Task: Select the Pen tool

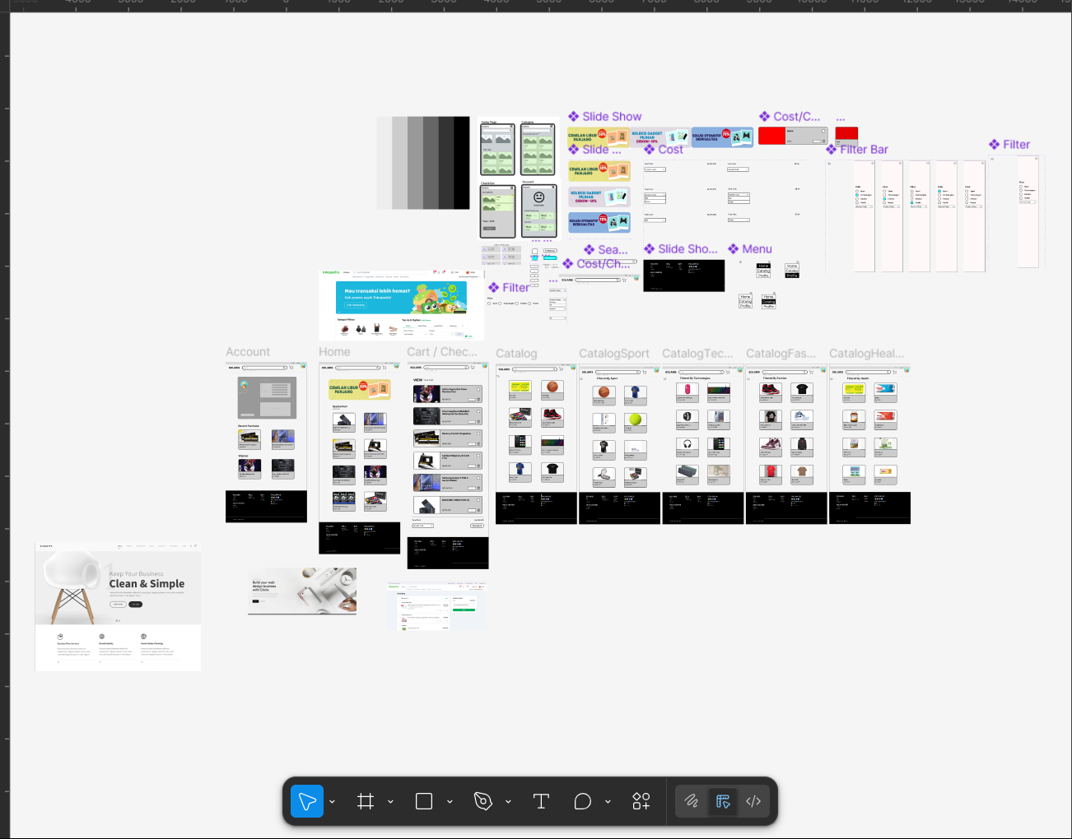Action: tap(483, 801)
